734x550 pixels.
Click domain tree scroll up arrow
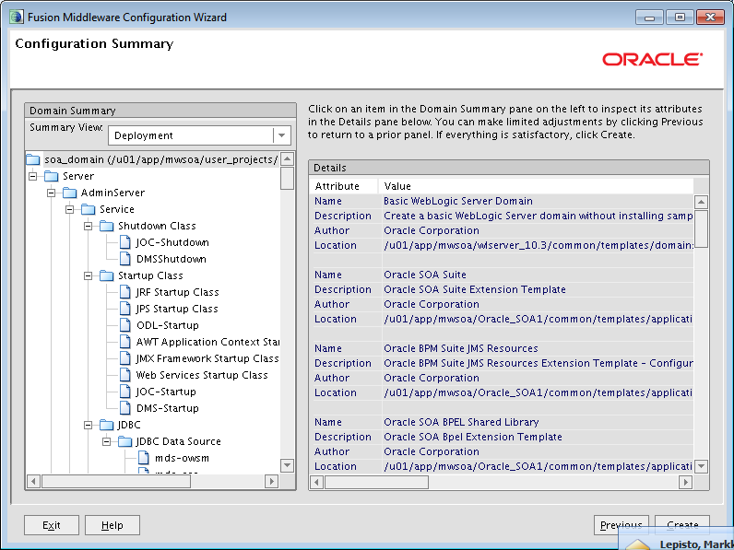coord(288,158)
